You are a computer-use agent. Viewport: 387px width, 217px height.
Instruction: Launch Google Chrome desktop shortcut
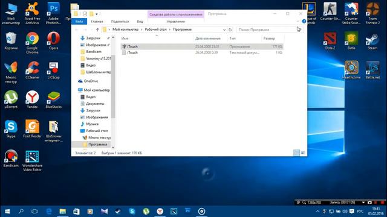[x=32, y=43]
